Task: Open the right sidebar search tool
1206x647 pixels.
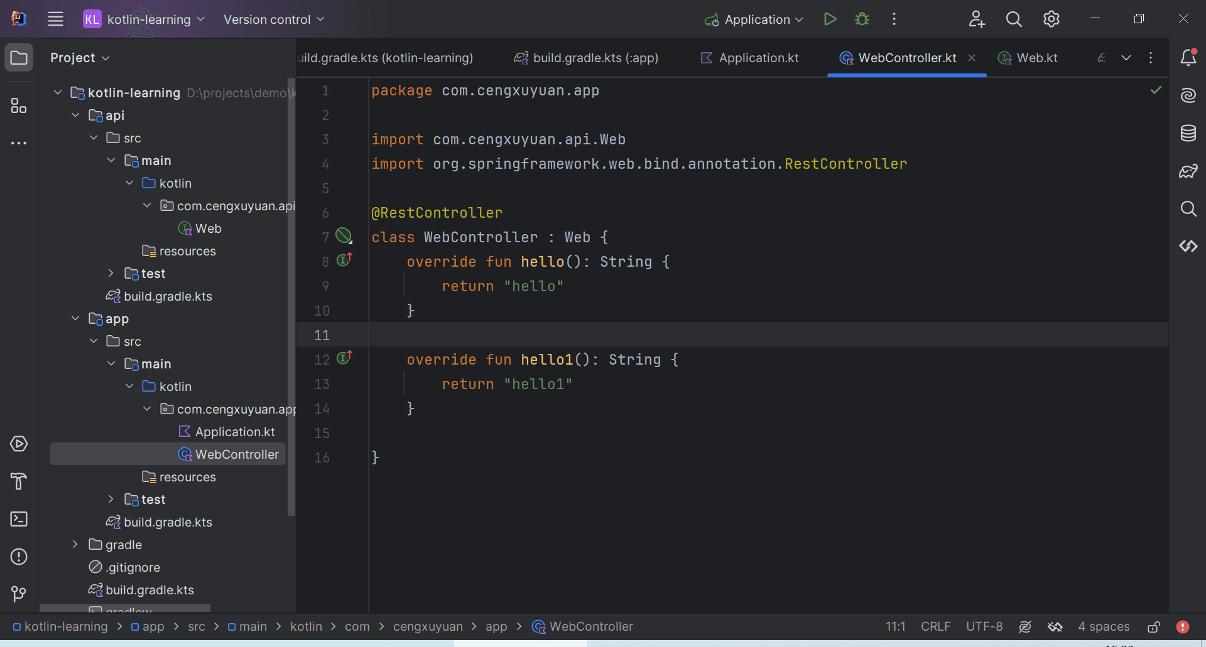Action: 1188,208
